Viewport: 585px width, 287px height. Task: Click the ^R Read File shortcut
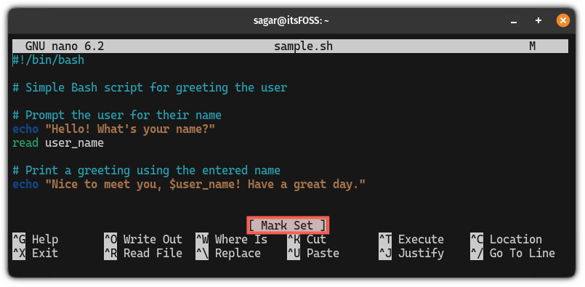point(143,253)
